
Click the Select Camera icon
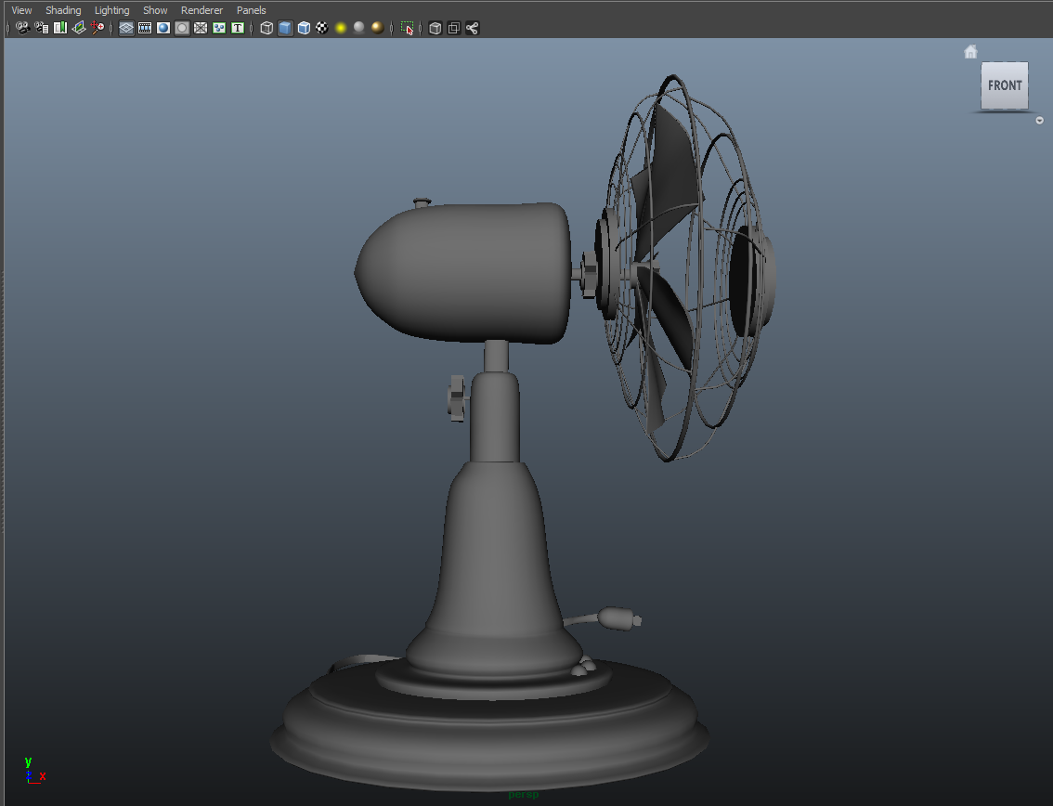[x=23, y=28]
